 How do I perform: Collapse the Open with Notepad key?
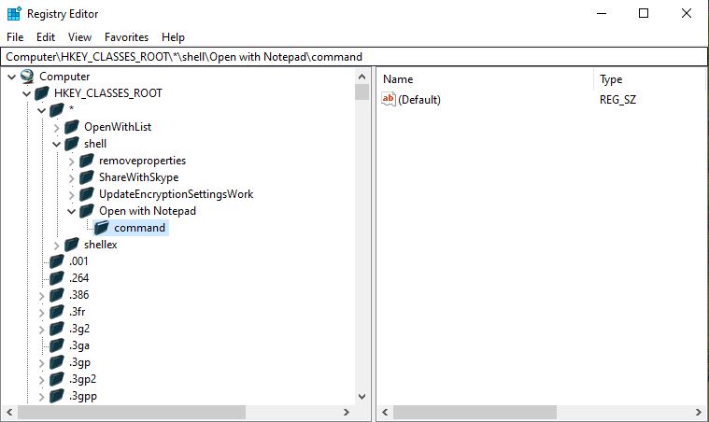tap(72, 211)
